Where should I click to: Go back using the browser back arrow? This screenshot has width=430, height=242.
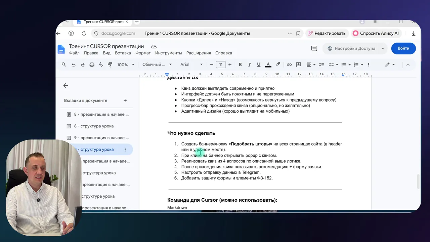coord(58,33)
